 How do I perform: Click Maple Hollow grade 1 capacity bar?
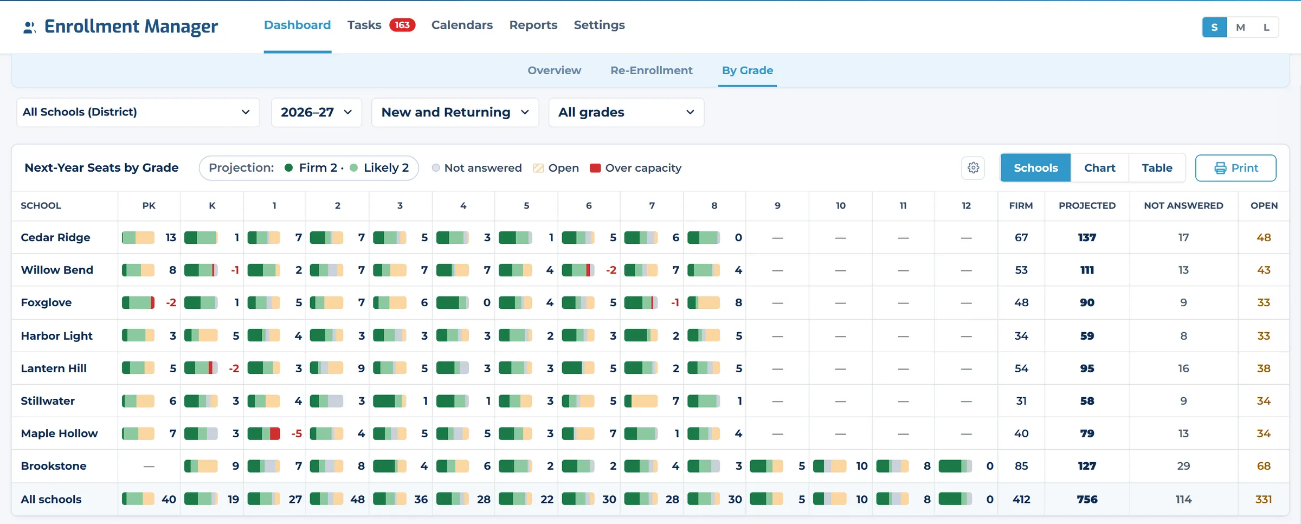click(264, 434)
